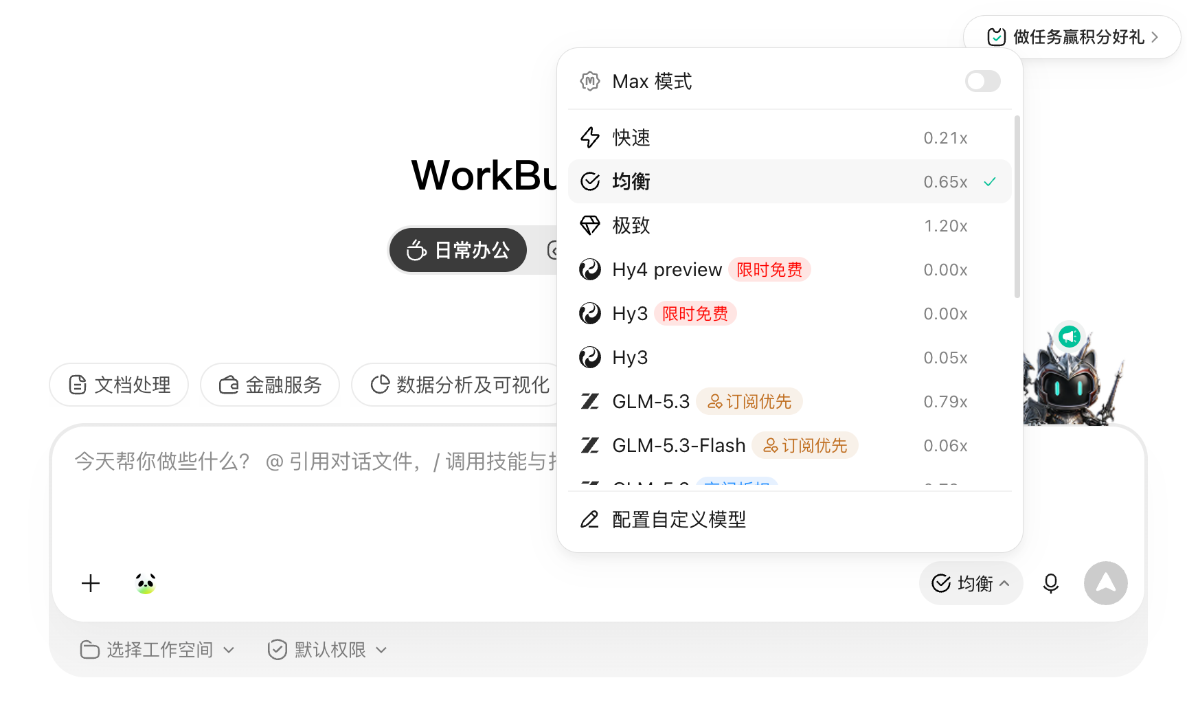The height and width of the screenshot is (724, 1187).
Task: Click the wallet icon in 金融服务
Action: click(x=229, y=385)
